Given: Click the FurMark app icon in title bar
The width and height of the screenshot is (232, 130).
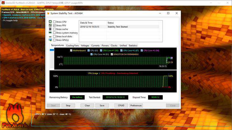Looking at the screenshot, I should pos(3,3).
